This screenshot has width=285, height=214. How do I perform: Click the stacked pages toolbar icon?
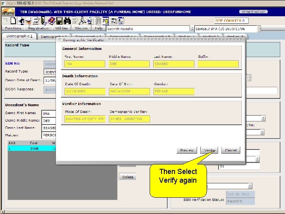[98, 21]
